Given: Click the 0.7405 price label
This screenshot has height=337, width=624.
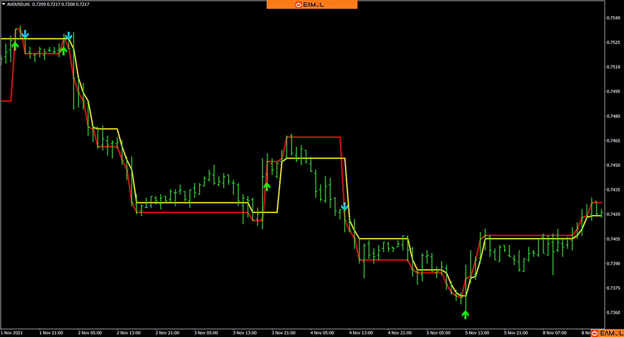Looking at the screenshot, I should (x=613, y=239).
